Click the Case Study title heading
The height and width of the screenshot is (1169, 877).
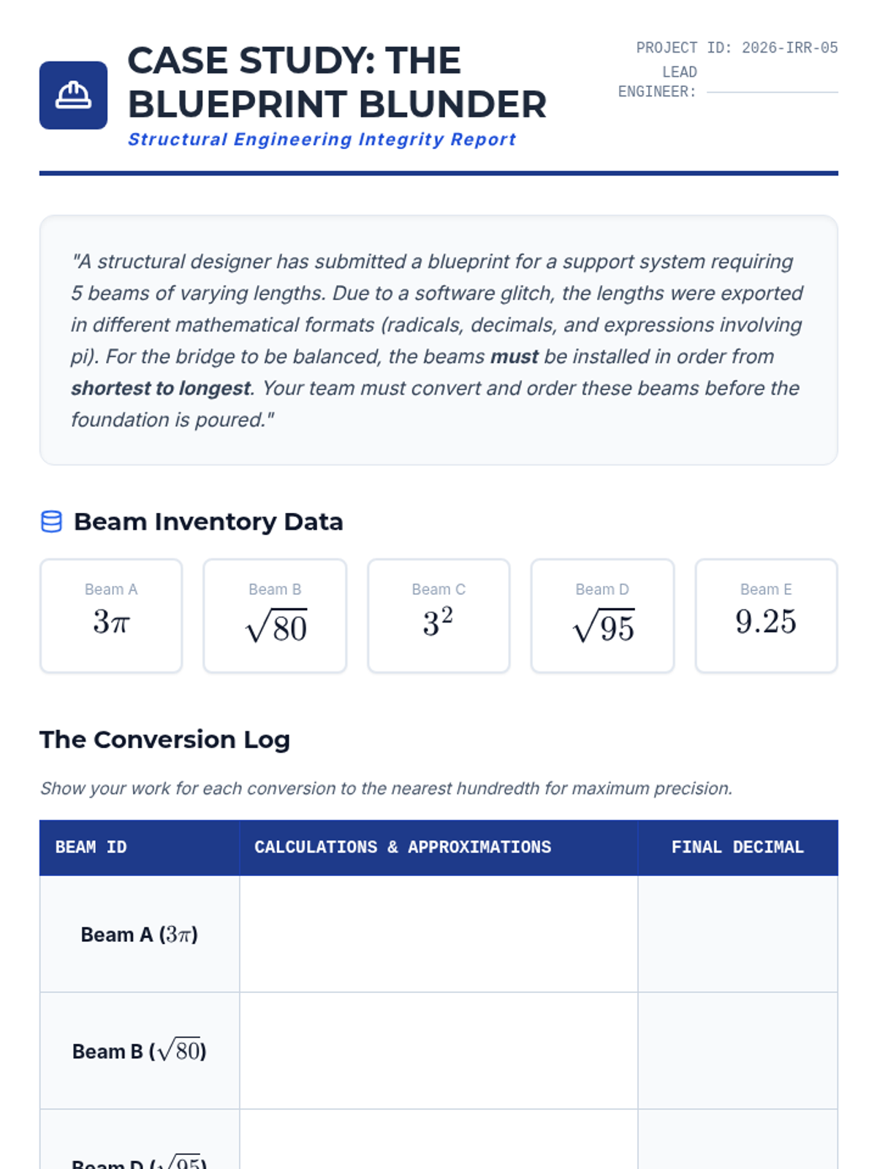[x=337, y=82]
